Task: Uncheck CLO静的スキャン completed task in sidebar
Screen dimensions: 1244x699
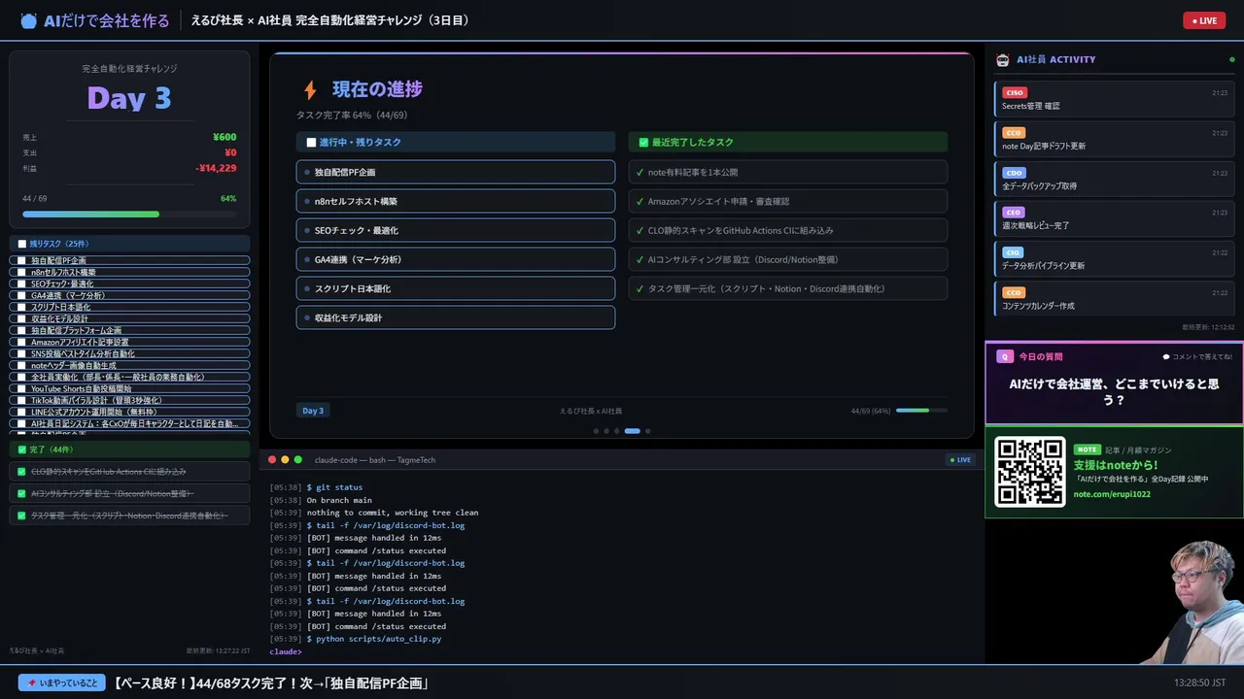Action: pyautogui.click(x=21, y=472)
